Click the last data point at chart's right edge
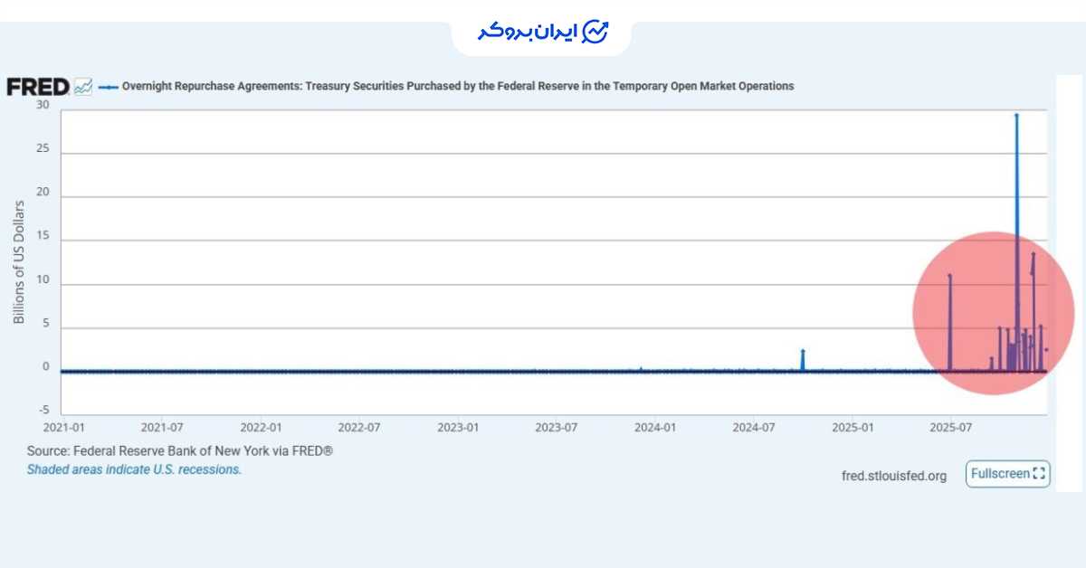The height and width of the screenshot is (568, 1086). tap(1046, 350)
